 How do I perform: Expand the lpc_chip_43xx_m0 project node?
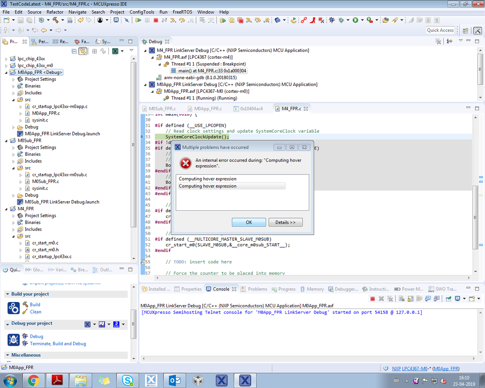pyautogui.click(x=6, y=66)
